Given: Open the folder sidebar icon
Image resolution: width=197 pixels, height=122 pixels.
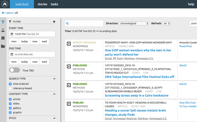Looking at the screenshot, I should (3, 46).
